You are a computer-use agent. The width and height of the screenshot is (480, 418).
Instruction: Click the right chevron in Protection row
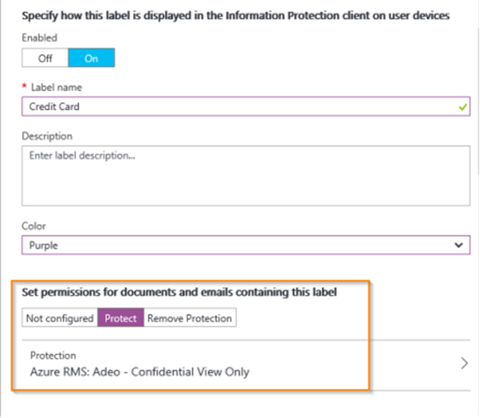pyautogui.click(x=464, y=363)
